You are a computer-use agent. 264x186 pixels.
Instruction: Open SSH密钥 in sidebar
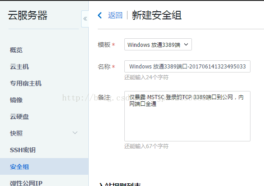(x=23, y=150)
